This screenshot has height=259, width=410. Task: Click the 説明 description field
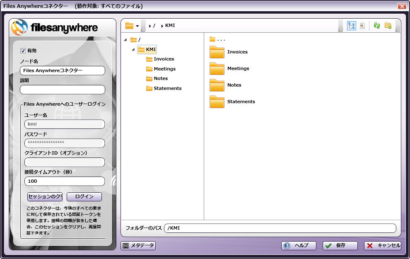coord(63,90)
